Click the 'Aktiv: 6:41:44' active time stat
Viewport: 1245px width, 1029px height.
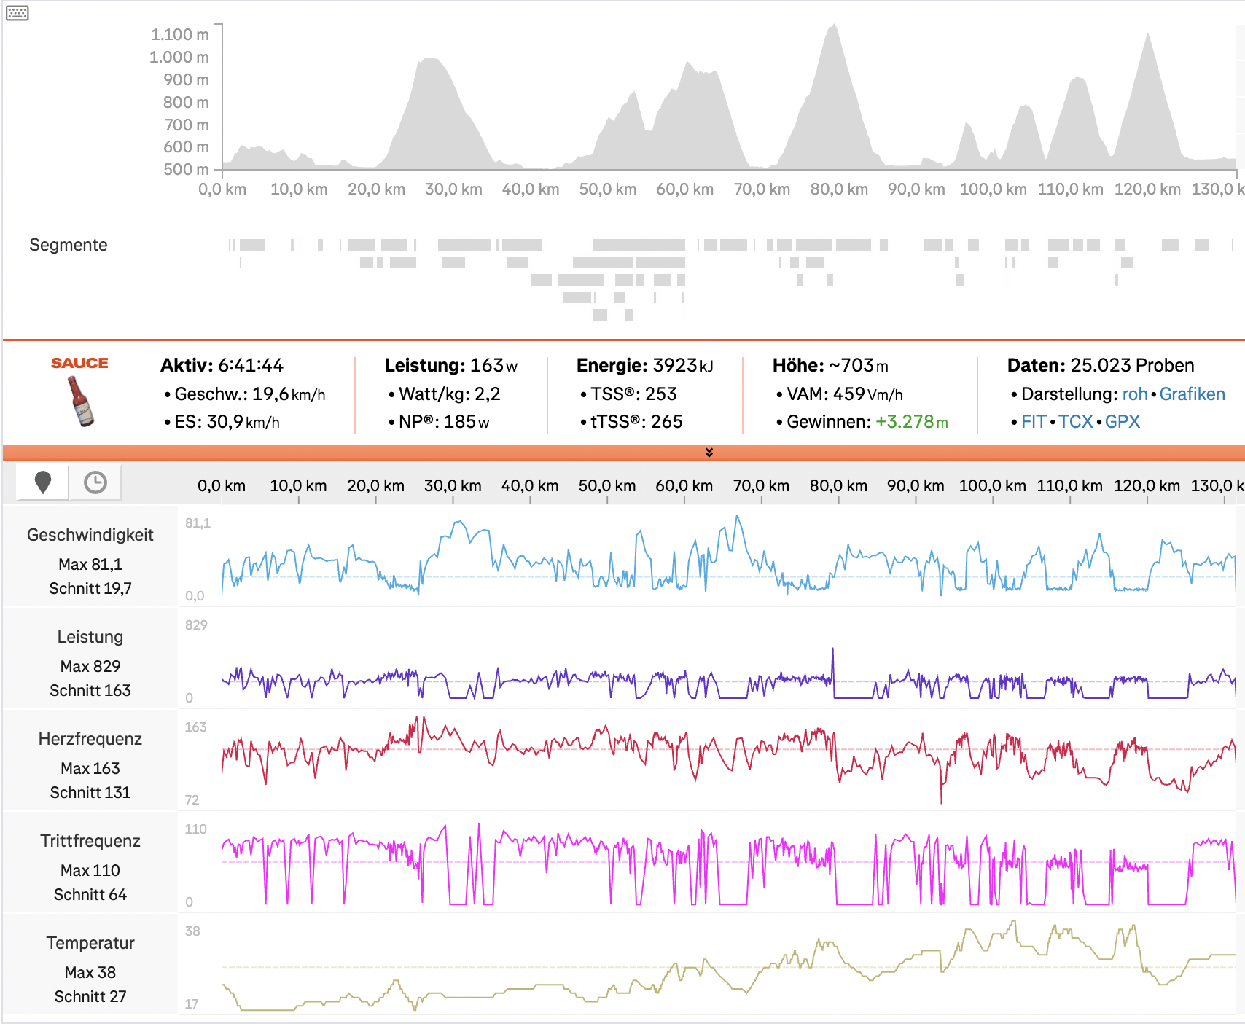click(x=222, y=365)
